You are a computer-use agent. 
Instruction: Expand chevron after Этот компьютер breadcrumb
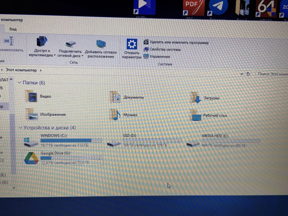pyautogui.click(x=41, y=70)
